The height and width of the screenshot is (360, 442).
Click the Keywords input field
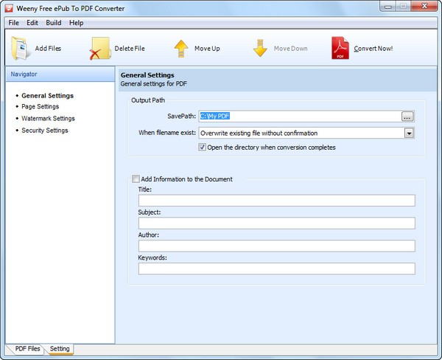(x=276, y=269)
